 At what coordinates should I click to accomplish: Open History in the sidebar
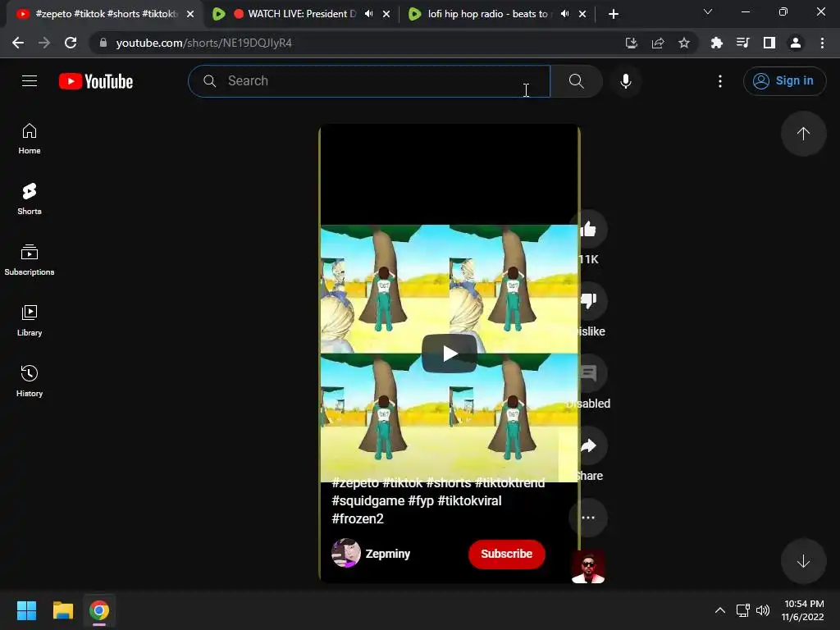pos(30,381)
